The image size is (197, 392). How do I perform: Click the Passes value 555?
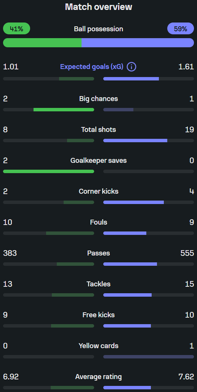tap(187, 253)
